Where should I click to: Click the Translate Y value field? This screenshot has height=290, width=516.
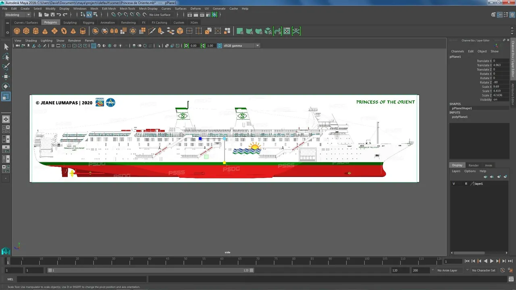[500, 65]
